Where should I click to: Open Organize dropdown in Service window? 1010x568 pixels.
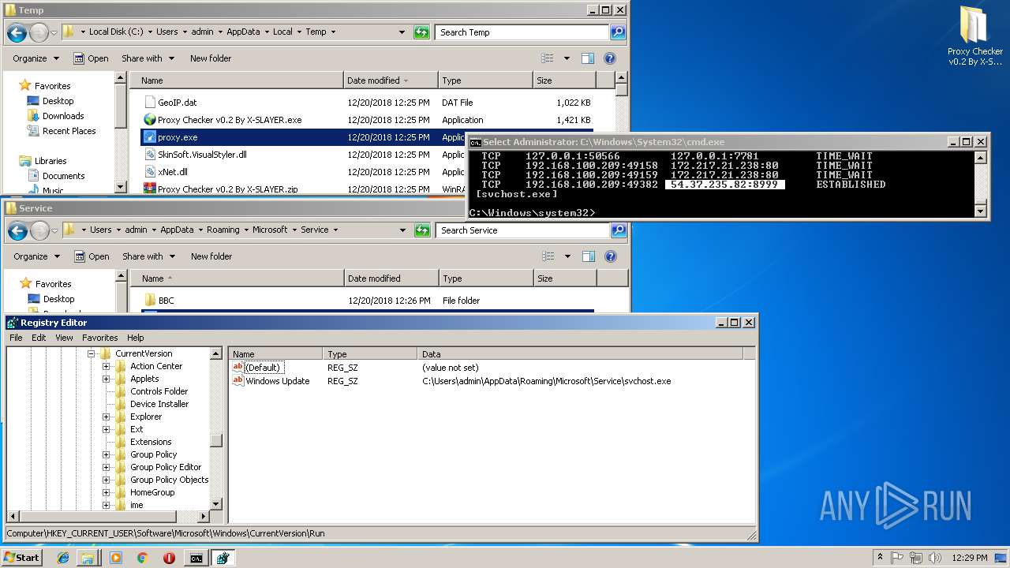(36, 256)
